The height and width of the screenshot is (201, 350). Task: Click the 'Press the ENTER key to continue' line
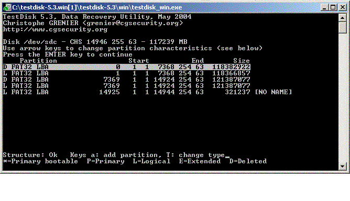point(68,54)
